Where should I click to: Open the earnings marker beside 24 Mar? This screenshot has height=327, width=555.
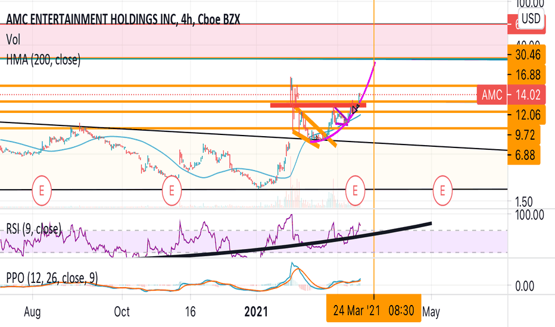(355, 191)
